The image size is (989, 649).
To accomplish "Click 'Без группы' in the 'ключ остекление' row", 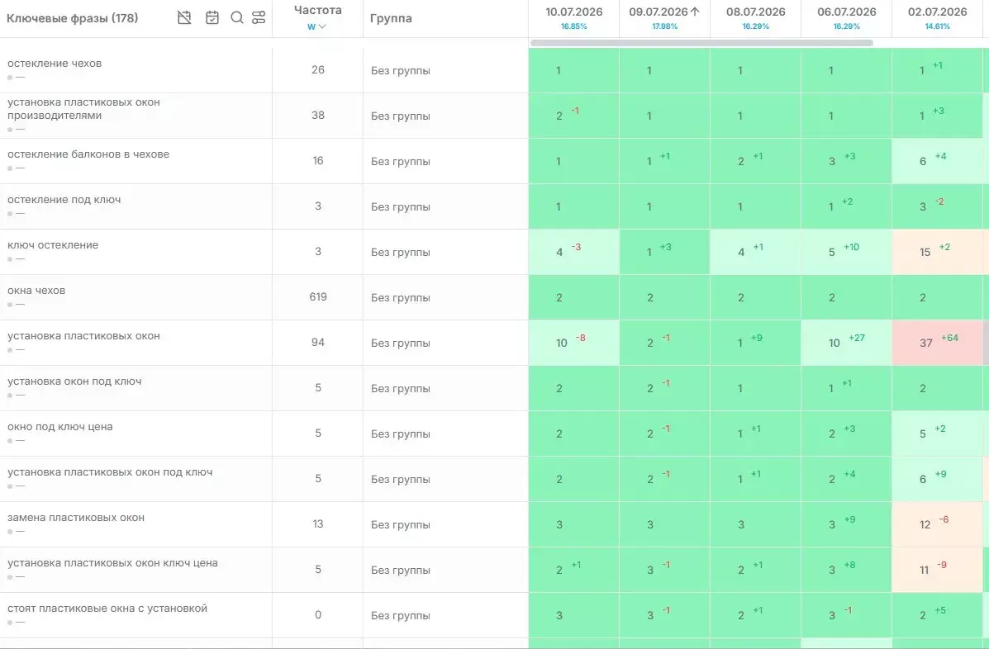I will click(401, 252).
